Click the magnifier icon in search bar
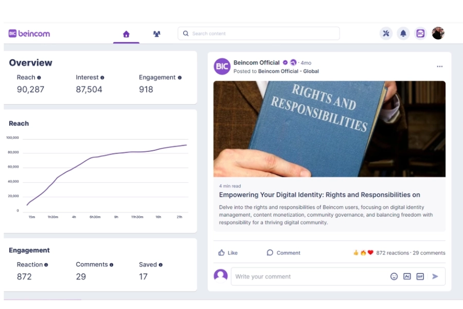The image size is (463, 309). click(186, 33)
